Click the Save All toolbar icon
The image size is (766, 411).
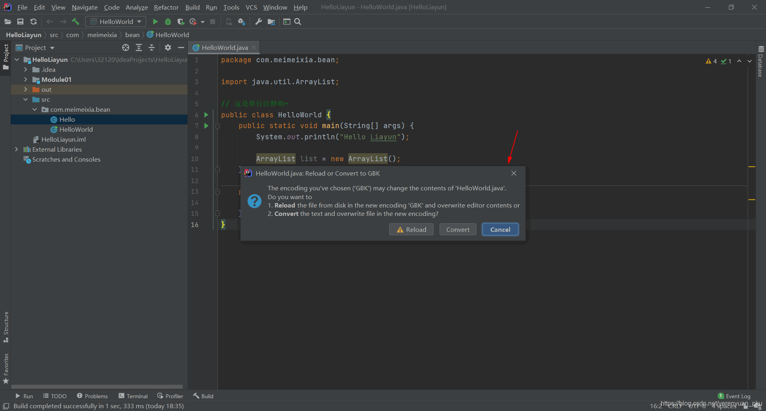[x=20, y=22]
